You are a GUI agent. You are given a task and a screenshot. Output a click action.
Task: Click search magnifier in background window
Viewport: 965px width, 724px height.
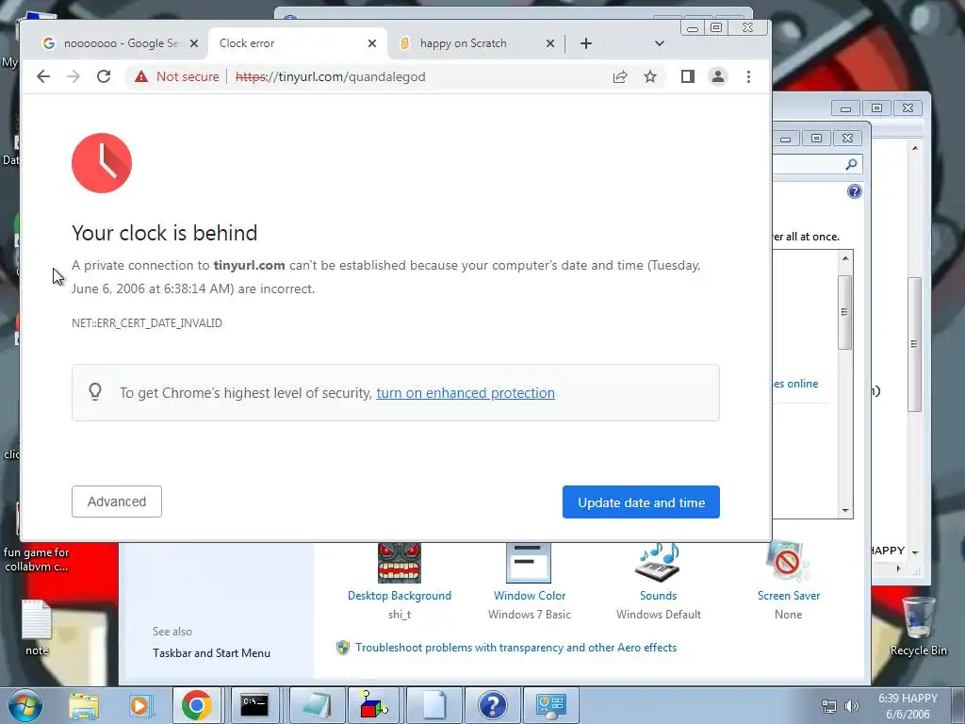point(851,164)
